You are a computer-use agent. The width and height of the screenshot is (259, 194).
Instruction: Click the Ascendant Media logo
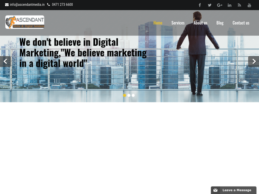click(x=25, y=22)
